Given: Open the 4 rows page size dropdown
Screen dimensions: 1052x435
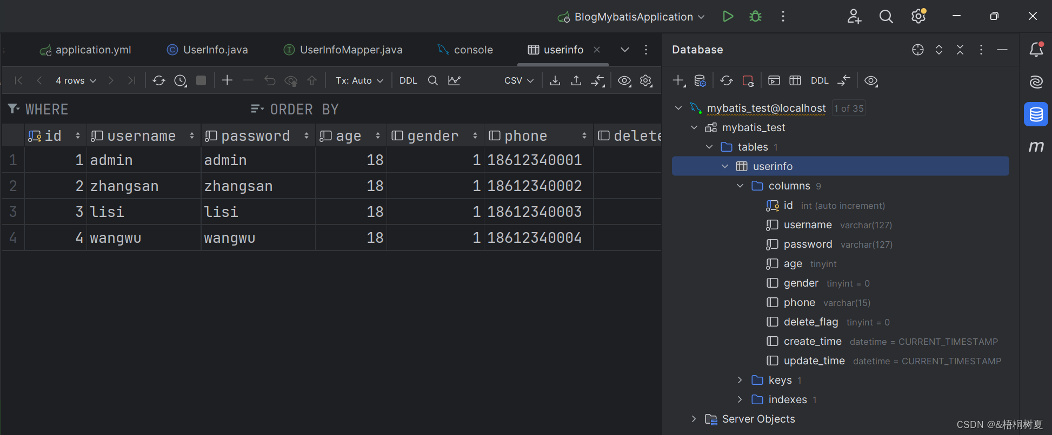Looking at the screenshot, I should (76, 80).
